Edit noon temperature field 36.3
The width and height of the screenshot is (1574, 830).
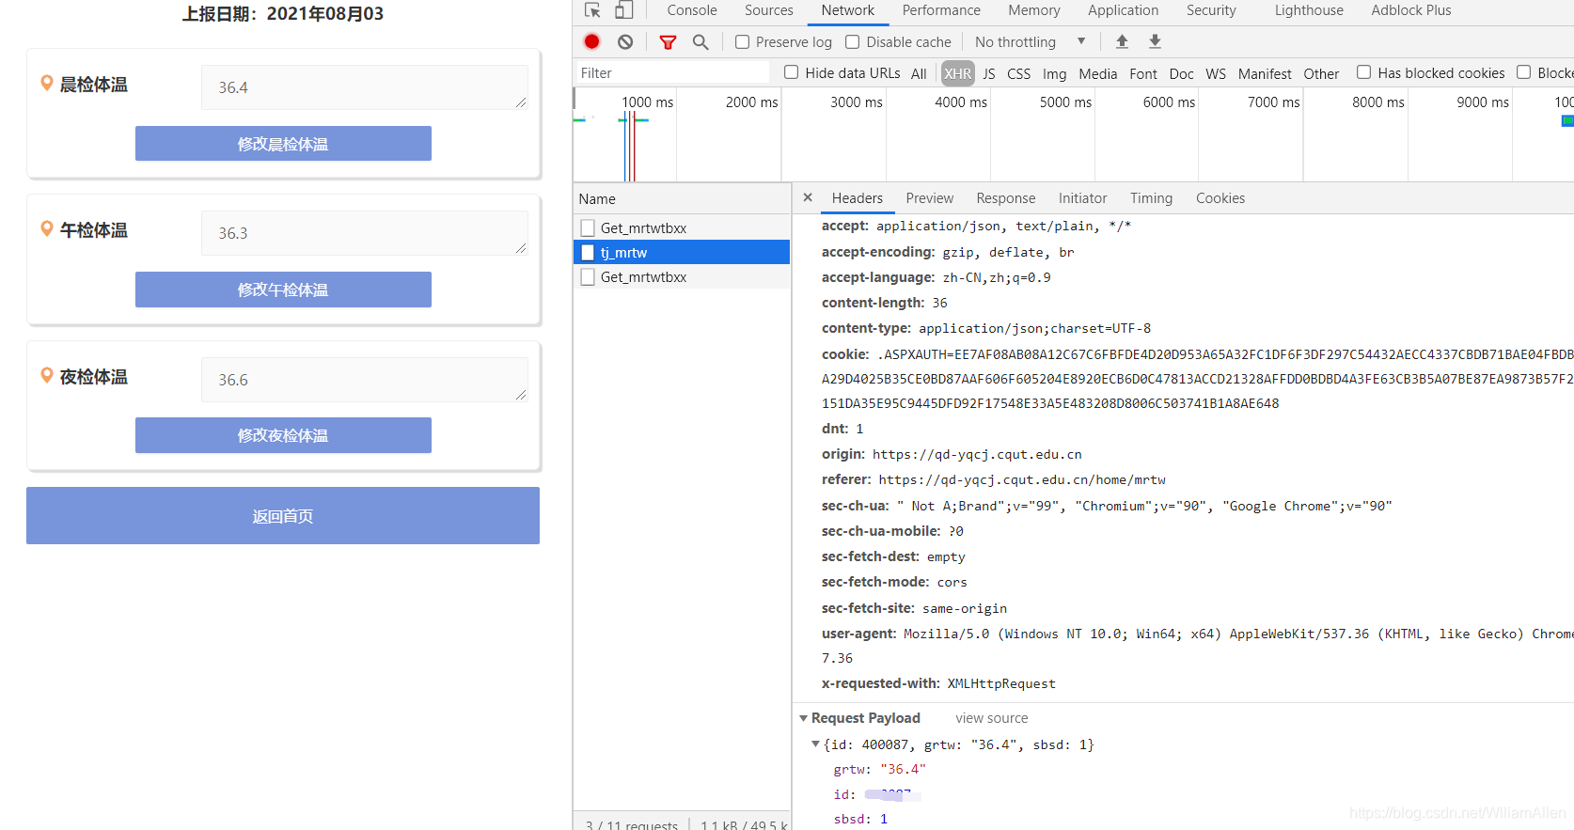tap(364, 233)
